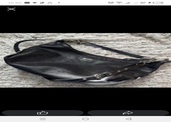The height and width of the screenshot is (122, 171).
Task: Tap the Android home circle button
Action: 85,119
